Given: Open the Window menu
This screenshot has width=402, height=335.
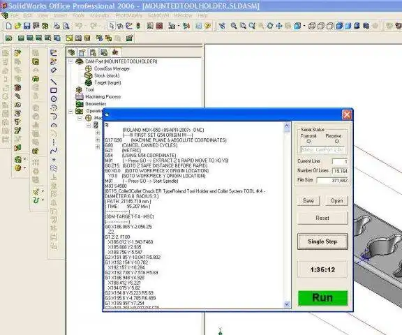Looking at the screenshot, I should 183,15.
